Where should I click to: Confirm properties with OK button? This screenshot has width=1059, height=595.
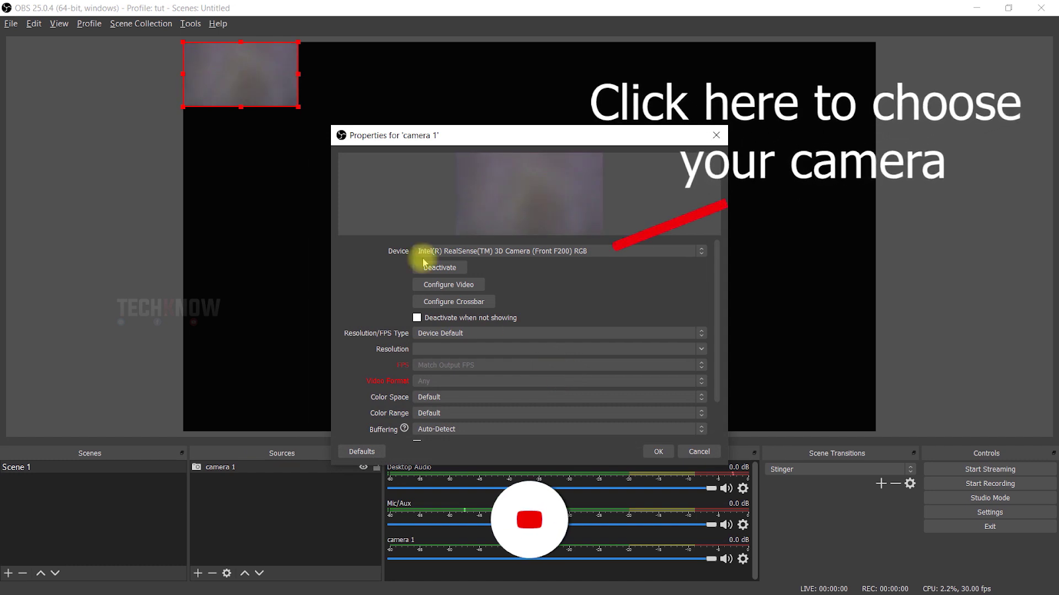point(659,452)
